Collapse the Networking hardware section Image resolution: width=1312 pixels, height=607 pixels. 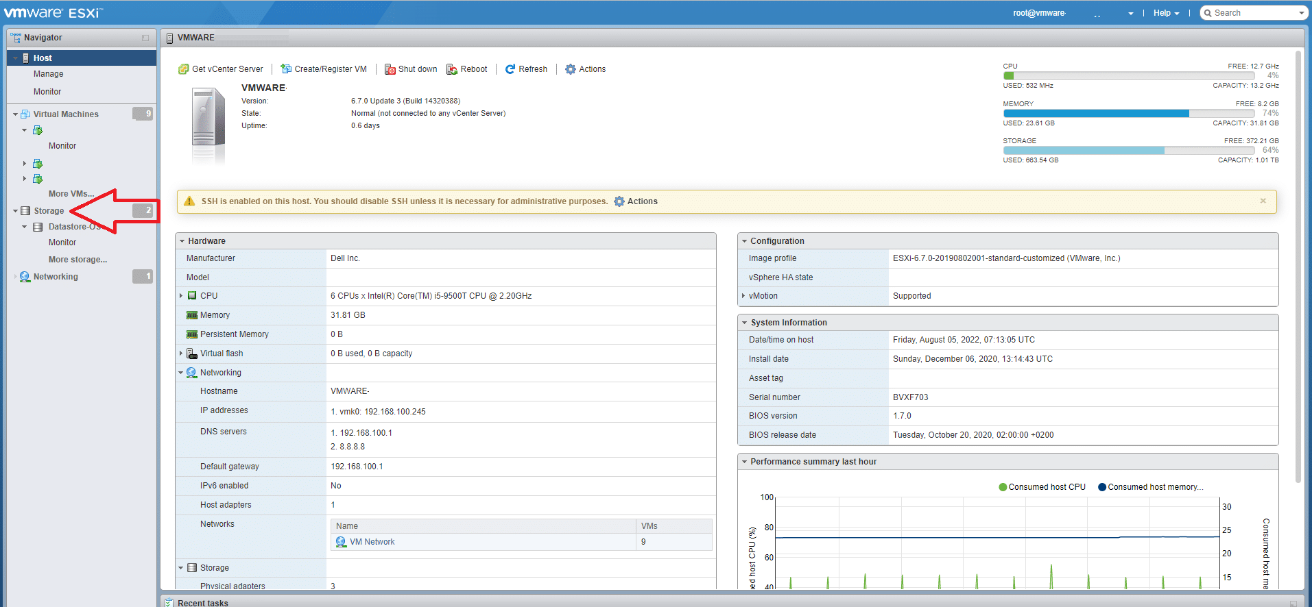point(181,373)
